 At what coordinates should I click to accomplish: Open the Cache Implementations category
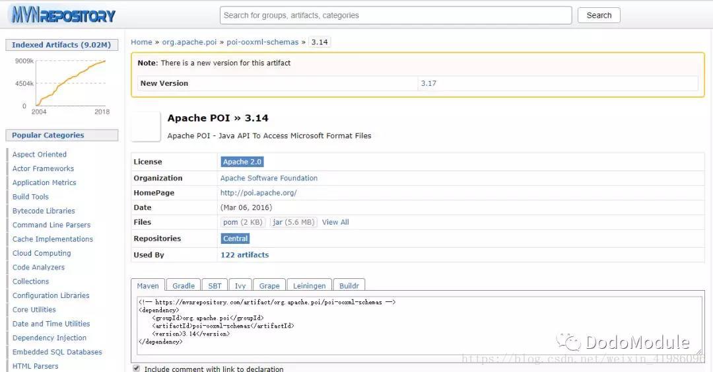pyautogui.click(x=52, y=239)
